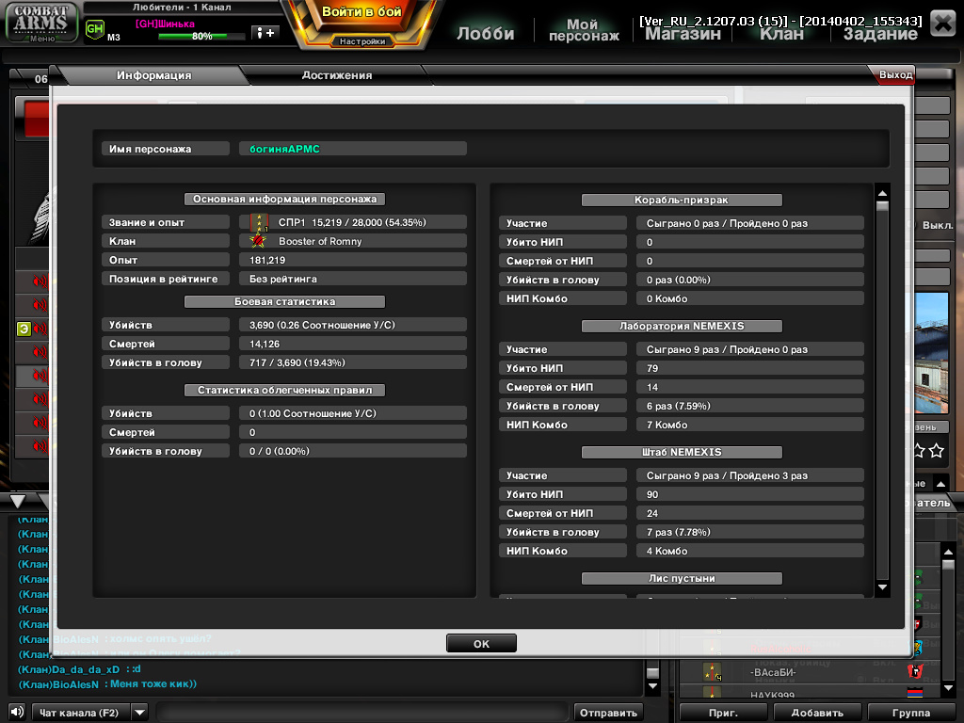Click the 7 Комбо value
The height and width of the screenshot is (723, 964).
coord(667,425)
